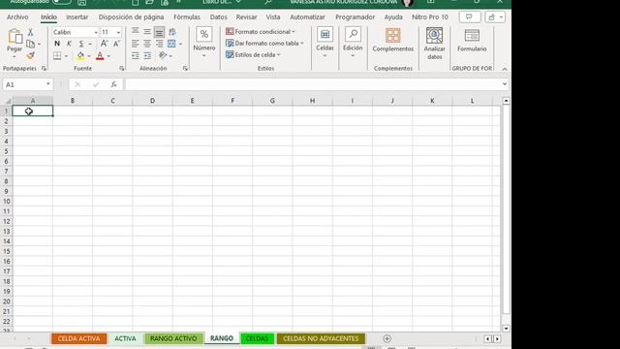Open the Edición group button
Image resolution: width=620 pixels, height=349 pixels.
pos(353,43)
